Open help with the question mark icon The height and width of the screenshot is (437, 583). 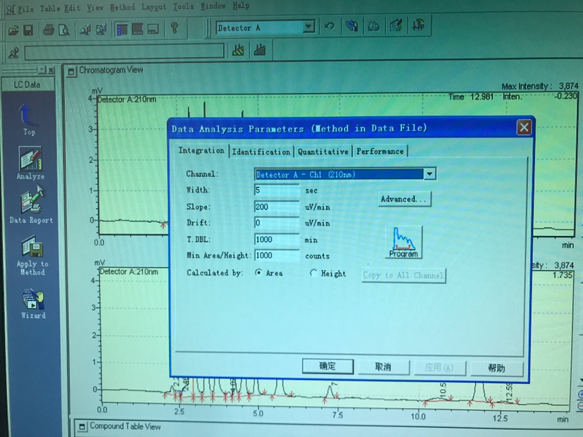(x=174, y=28)
